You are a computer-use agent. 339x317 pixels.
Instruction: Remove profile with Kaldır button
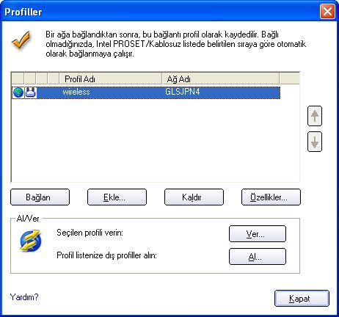pos(194,197)
